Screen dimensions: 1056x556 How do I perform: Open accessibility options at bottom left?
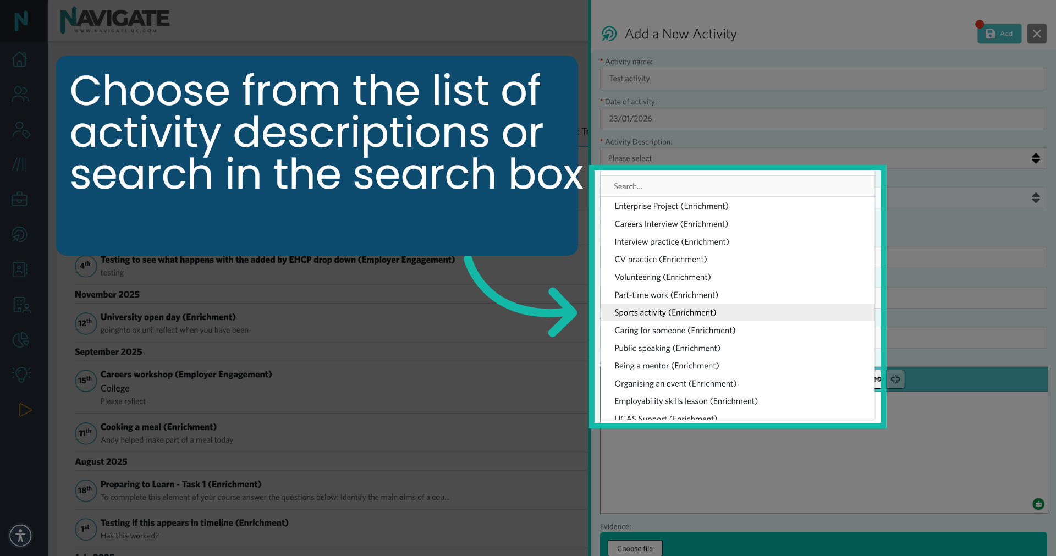[x=20, y=535]
